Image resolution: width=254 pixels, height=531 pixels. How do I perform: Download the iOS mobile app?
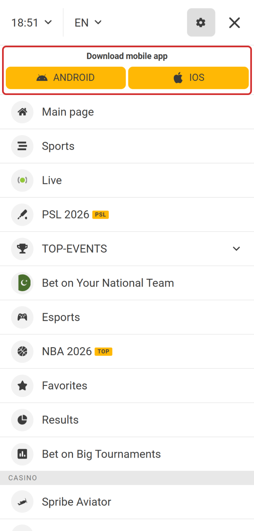pos(188,78)
